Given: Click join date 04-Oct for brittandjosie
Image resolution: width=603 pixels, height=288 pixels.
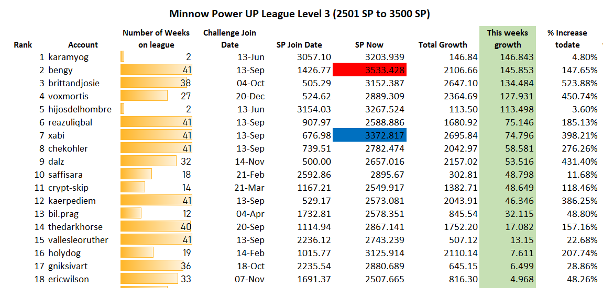Looking at the screenshot, I should [x=249, y=84].
